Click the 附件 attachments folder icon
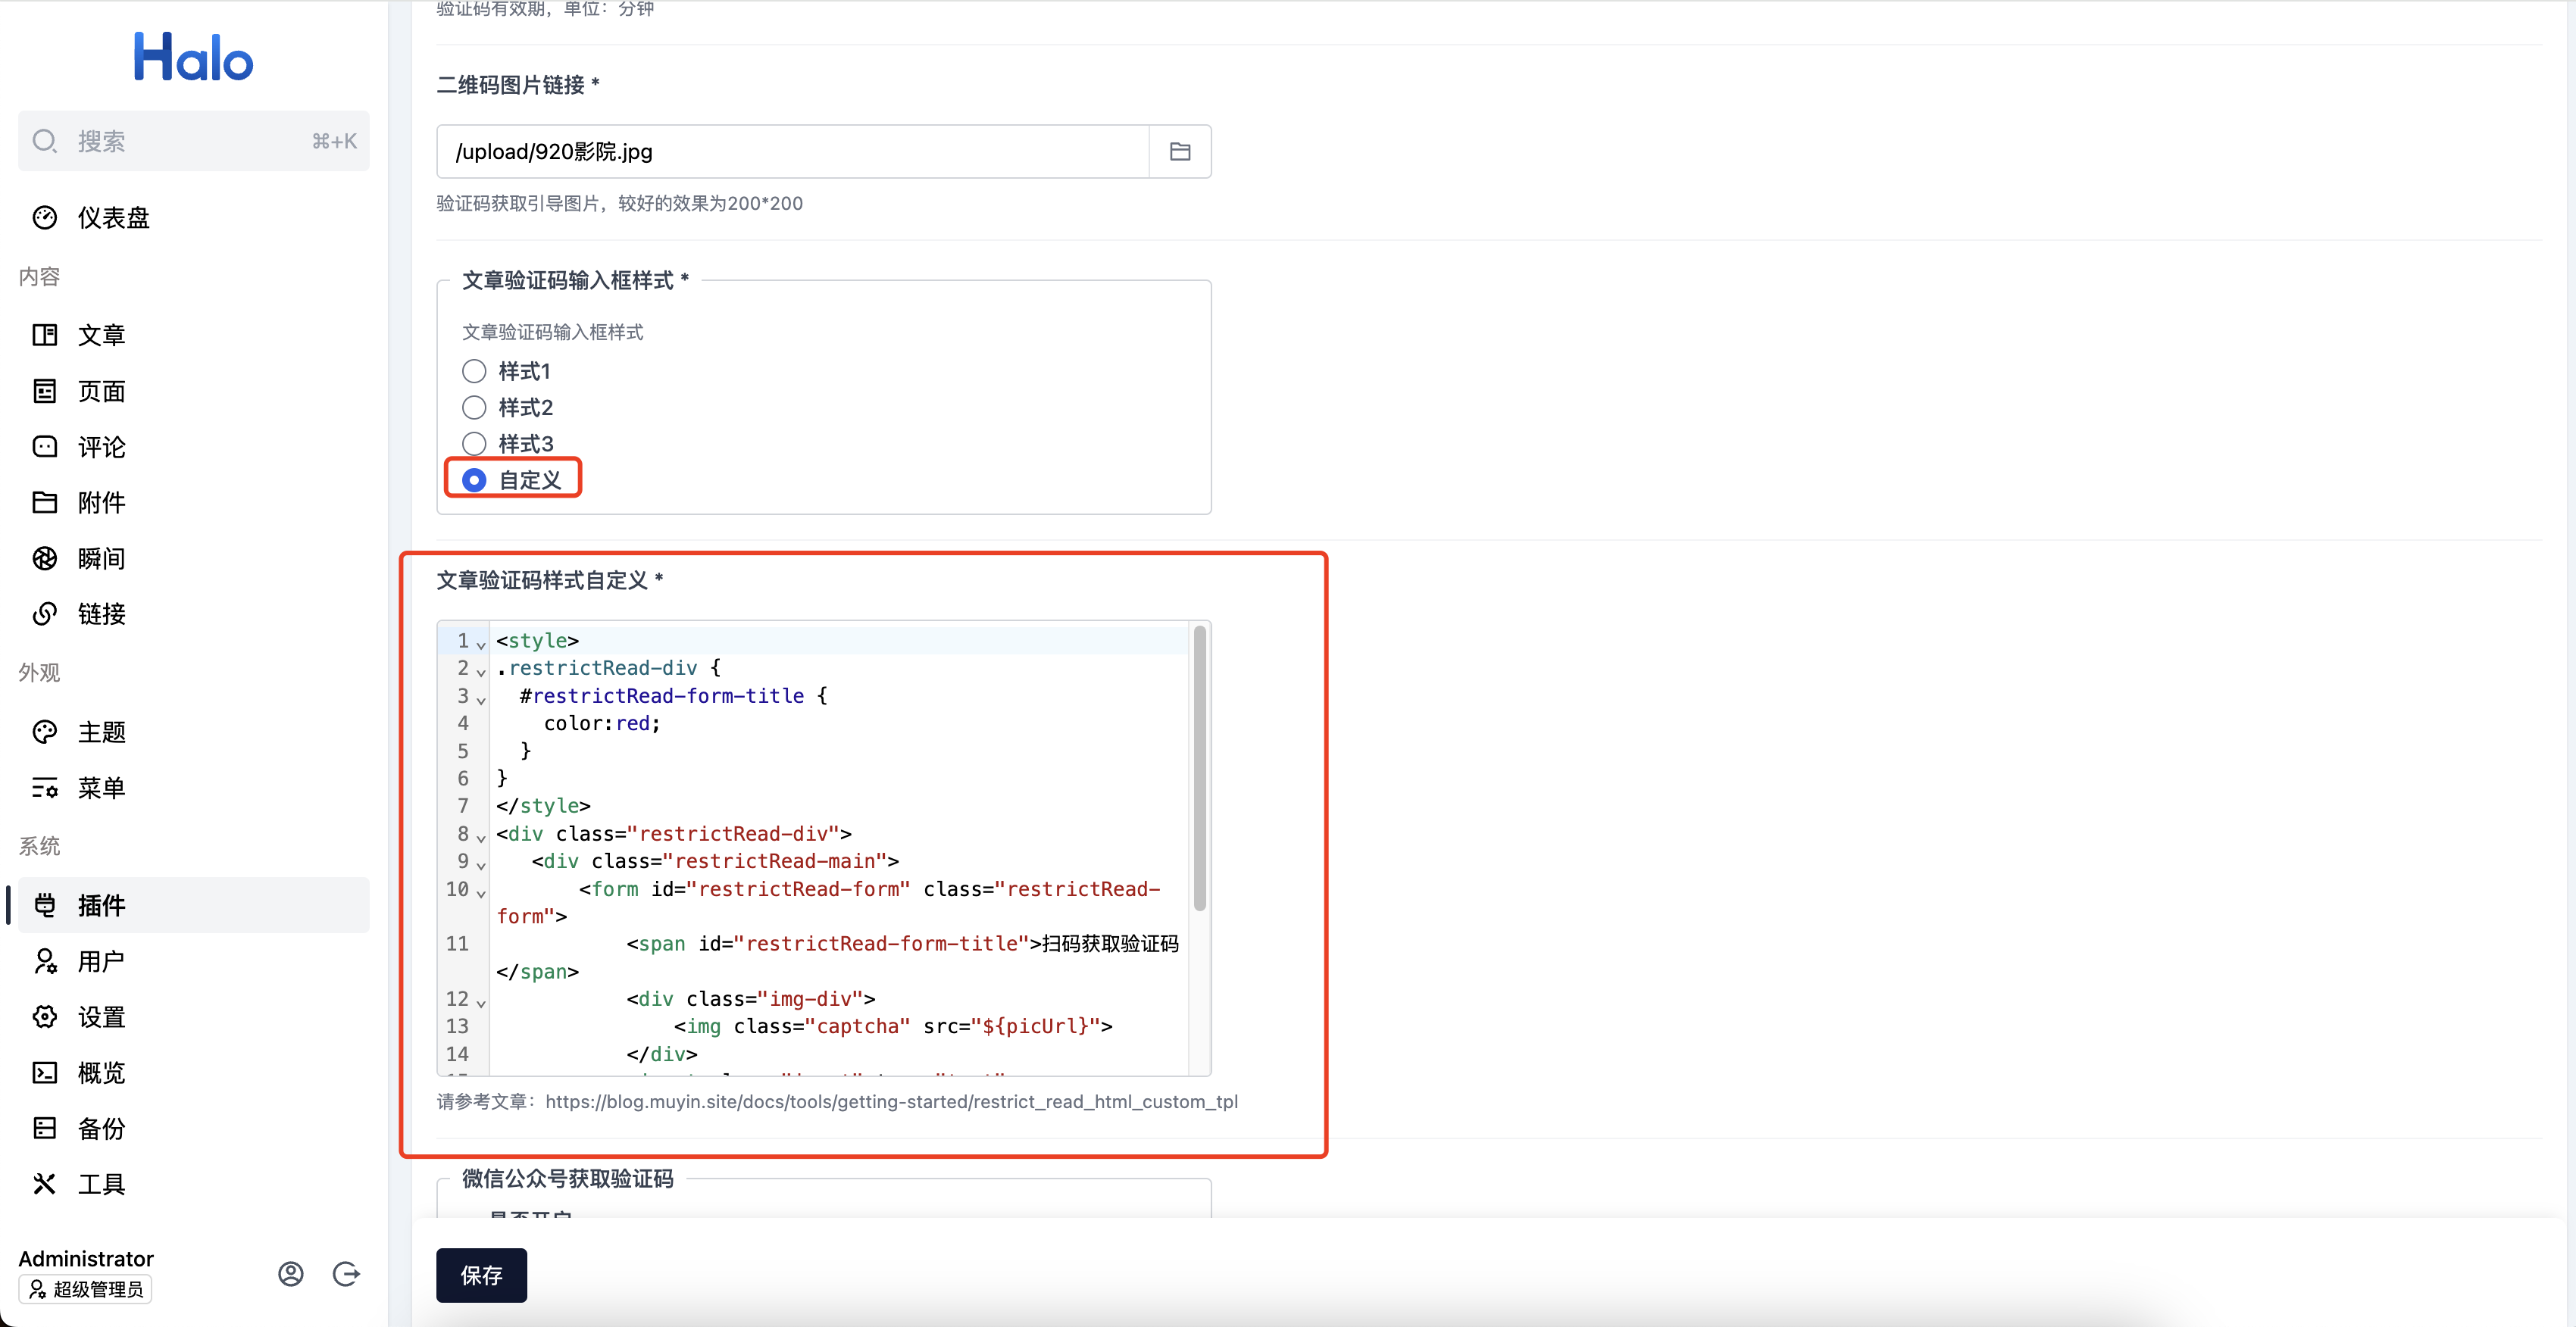 [45, 502]
